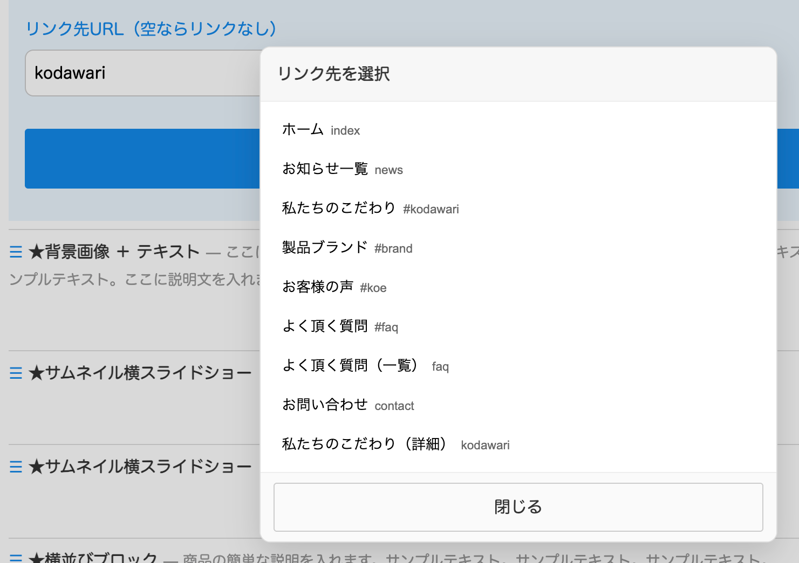Pick よく頂く質問（一覧） faq page

coord(365,366)
